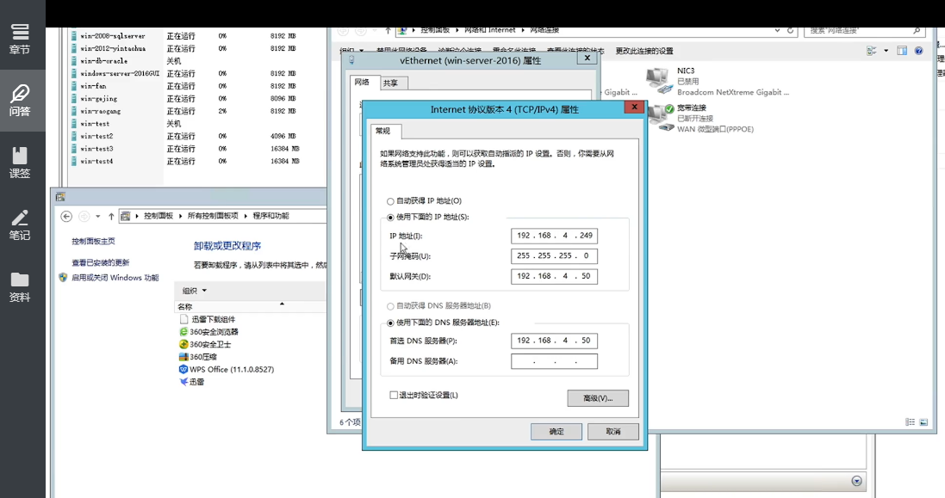This screenshot has width=945, height=498.
Task: Switch to details view icon at bottom right
Action: coord(910,422)
